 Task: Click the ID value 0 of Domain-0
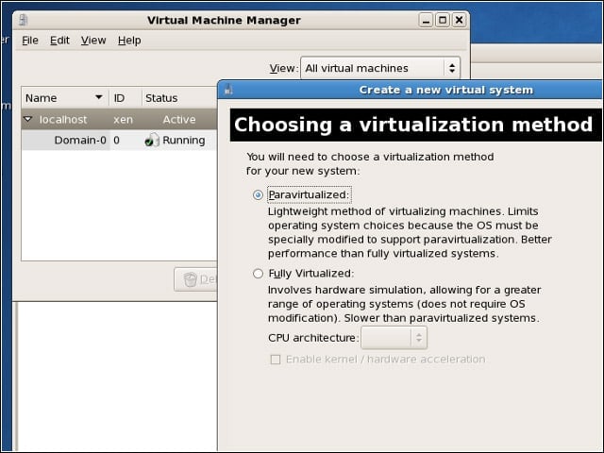click(x=116, y=141)
